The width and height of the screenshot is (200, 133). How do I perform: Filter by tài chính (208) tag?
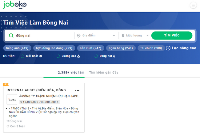(151, 48)
